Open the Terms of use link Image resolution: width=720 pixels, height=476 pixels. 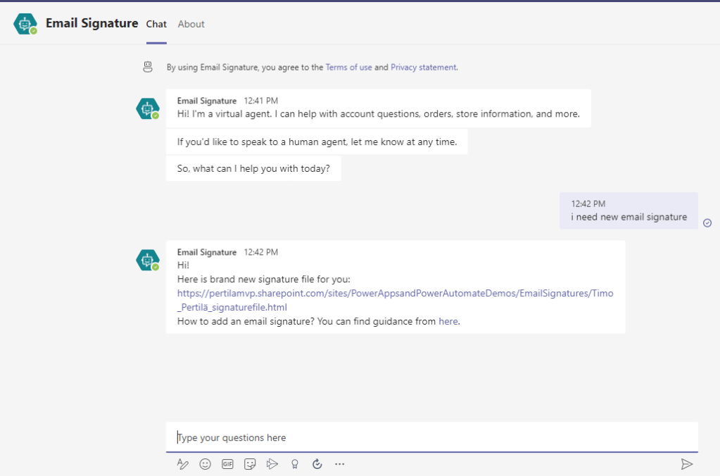point(348,68)
